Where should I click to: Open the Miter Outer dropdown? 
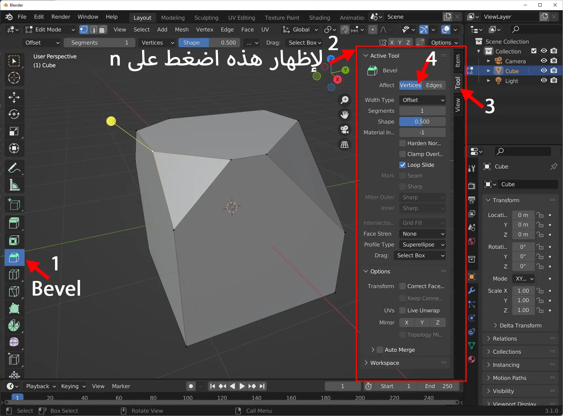point(422,197)
